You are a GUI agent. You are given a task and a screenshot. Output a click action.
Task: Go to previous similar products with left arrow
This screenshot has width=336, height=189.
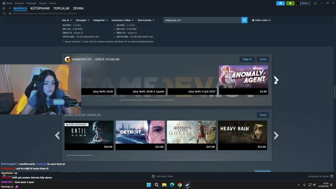point(57,135)
